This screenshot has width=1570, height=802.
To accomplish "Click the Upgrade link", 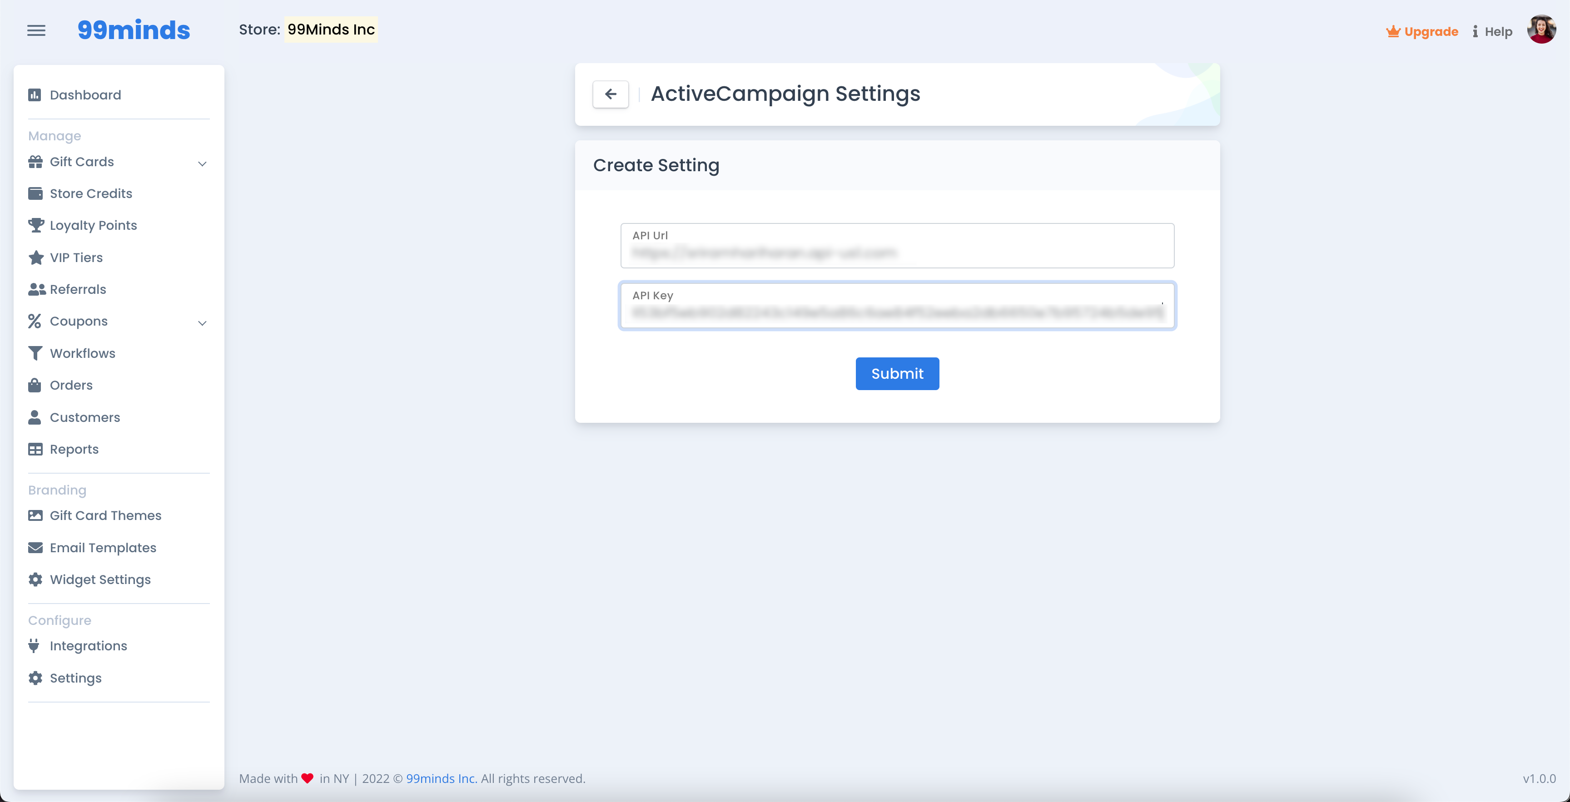I will click(x=1431, y=32).
